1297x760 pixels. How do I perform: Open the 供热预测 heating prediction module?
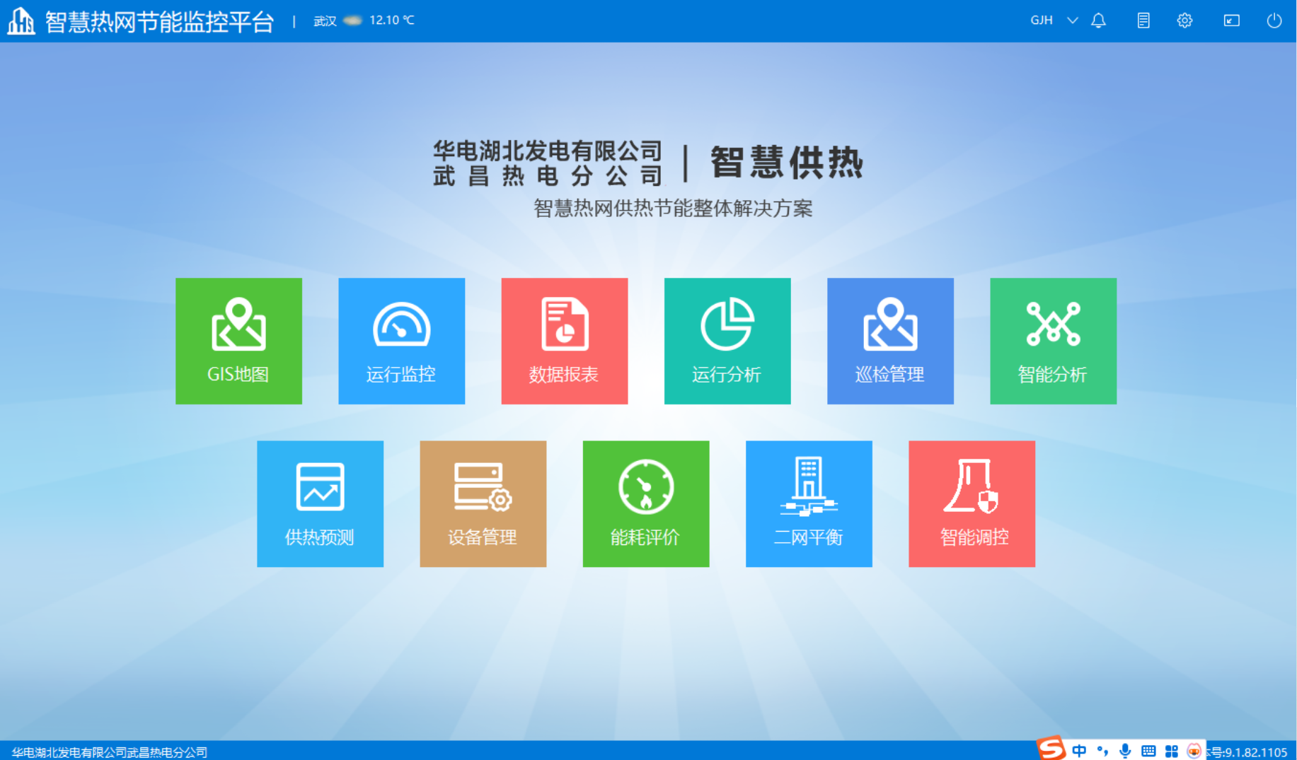320,503
